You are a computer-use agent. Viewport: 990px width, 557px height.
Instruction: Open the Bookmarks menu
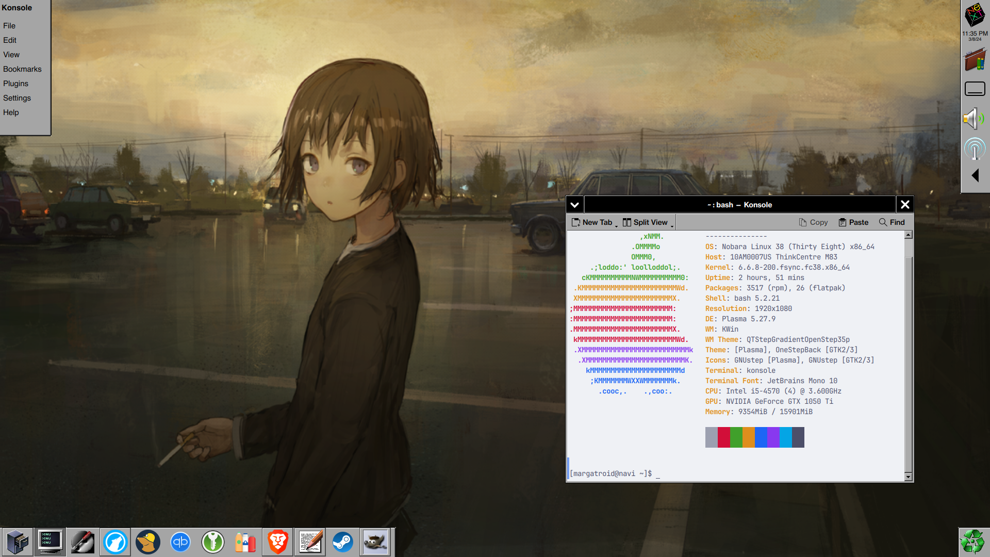(x=22, y=69)
